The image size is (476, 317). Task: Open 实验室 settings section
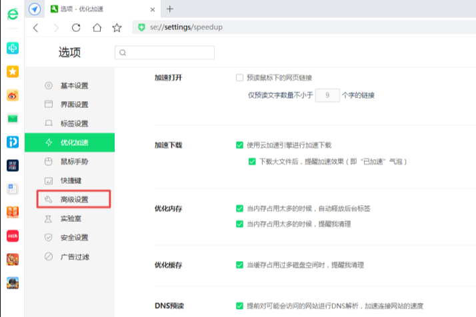[69, 218]
